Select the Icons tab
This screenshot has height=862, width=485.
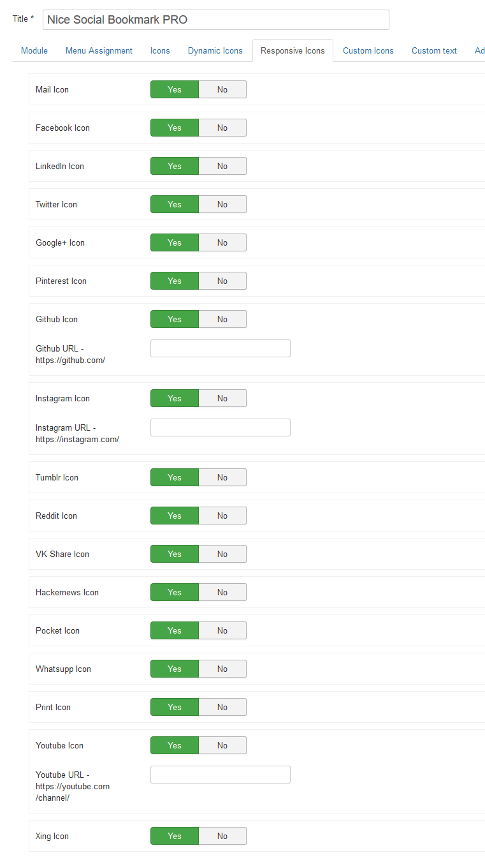tap(160, 50)
